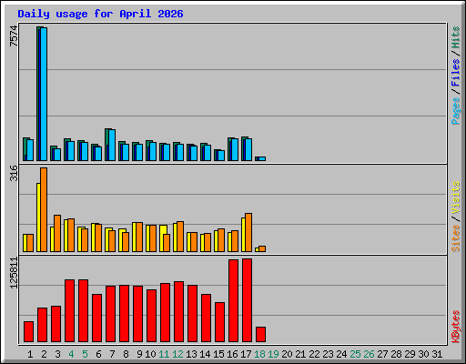Click the red KBytes bar for day 17
Image resolution: width=466 pixels, height=364 pixels.
[x=247, y=300]
